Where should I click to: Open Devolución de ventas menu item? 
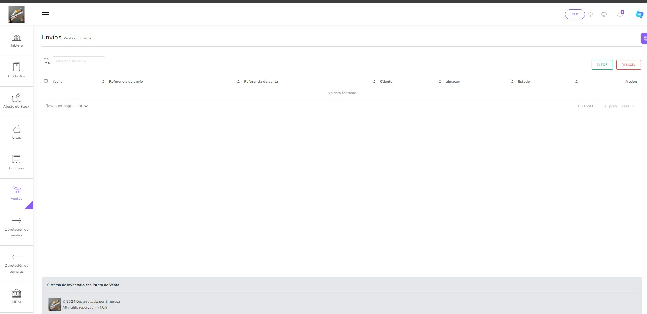coord(16,226)
